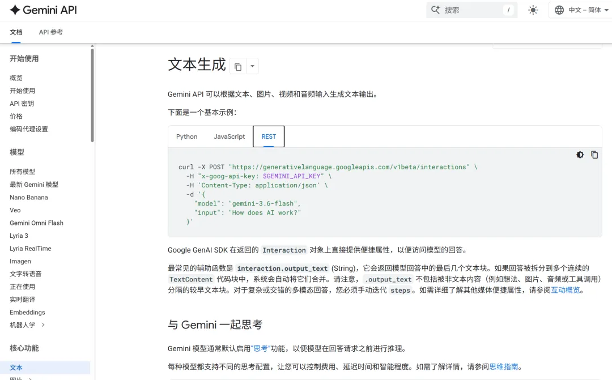This screenshot has width=612, height=380.
Task: Open the 思维指南 link
Action: click(504, 367)
